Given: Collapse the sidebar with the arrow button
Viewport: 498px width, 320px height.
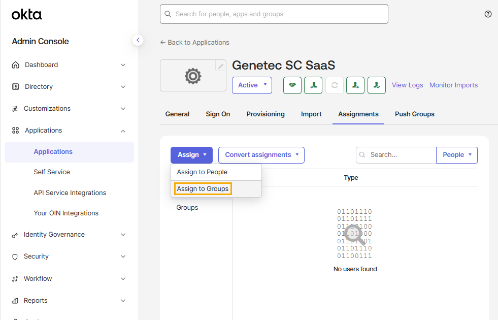Looking at the screenshot, I should pos(138,40).
